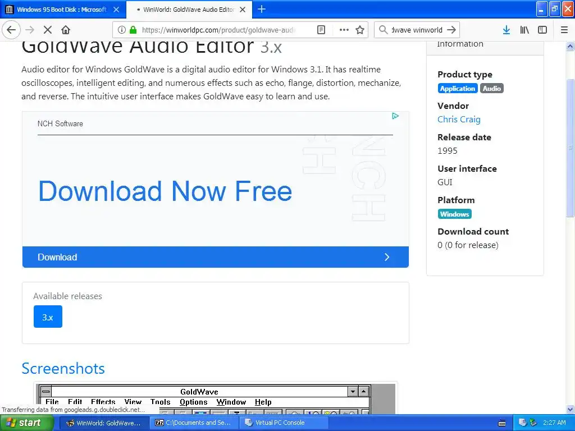Click NCH Software ad label
This screenshot has width=575, height=431.
coord(60,124)
